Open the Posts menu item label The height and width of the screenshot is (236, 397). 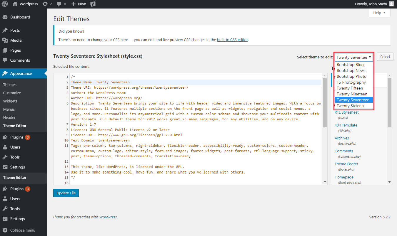click(15, 30)
